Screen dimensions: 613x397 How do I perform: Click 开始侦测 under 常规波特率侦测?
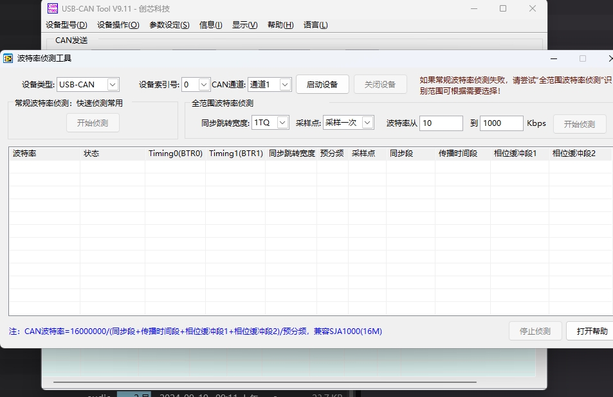click(93, 123)
